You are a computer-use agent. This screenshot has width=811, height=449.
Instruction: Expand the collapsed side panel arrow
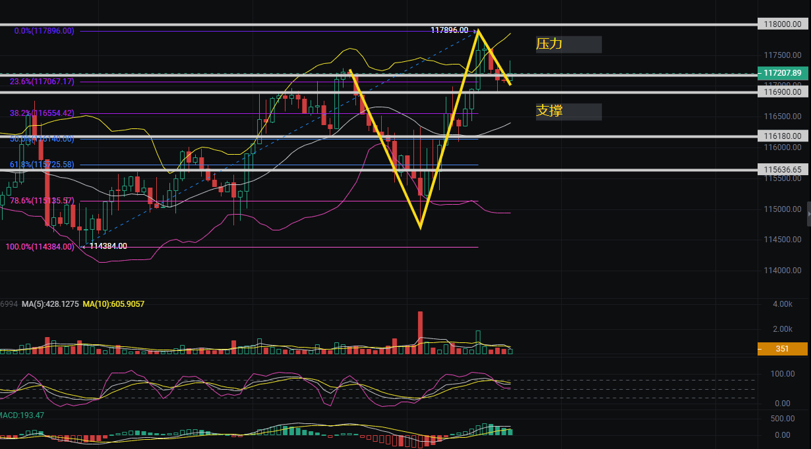[808, 214]
